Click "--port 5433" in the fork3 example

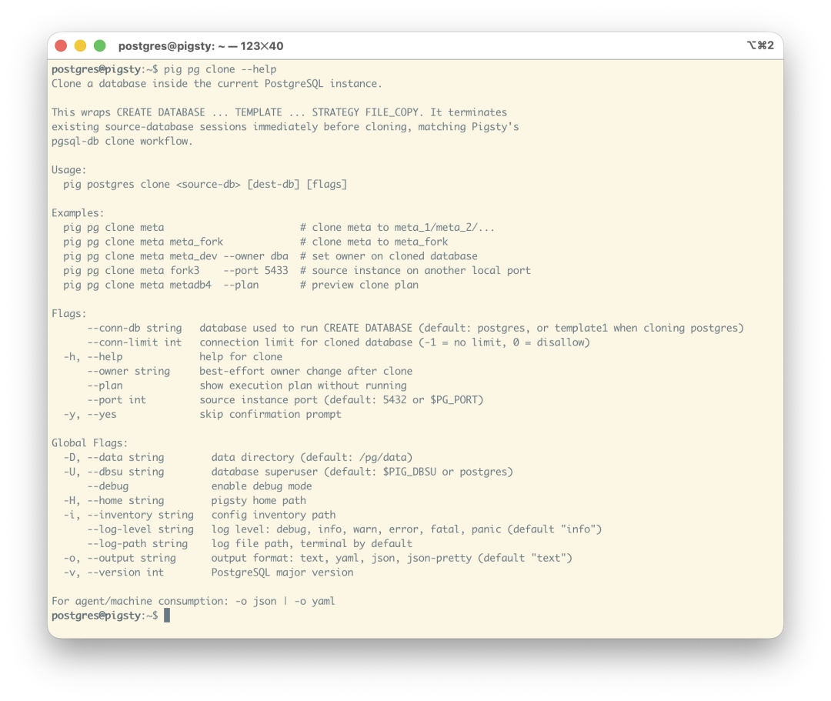pos(256,270)
